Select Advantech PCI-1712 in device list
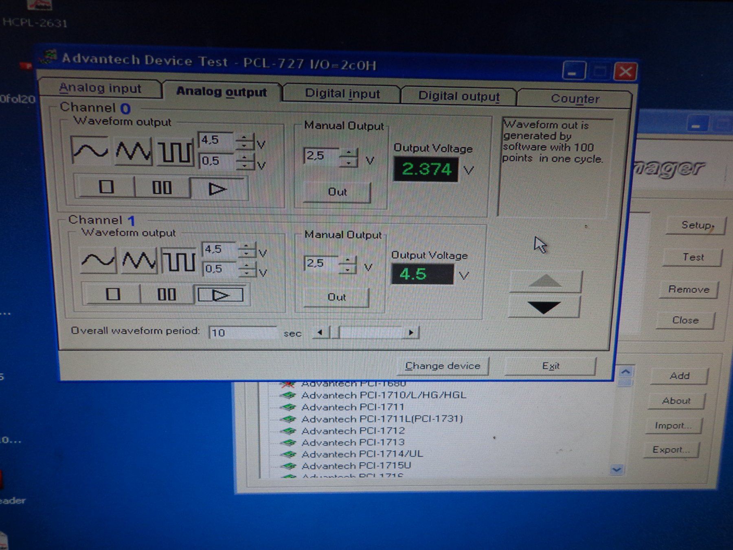 [x=353, y=430]
